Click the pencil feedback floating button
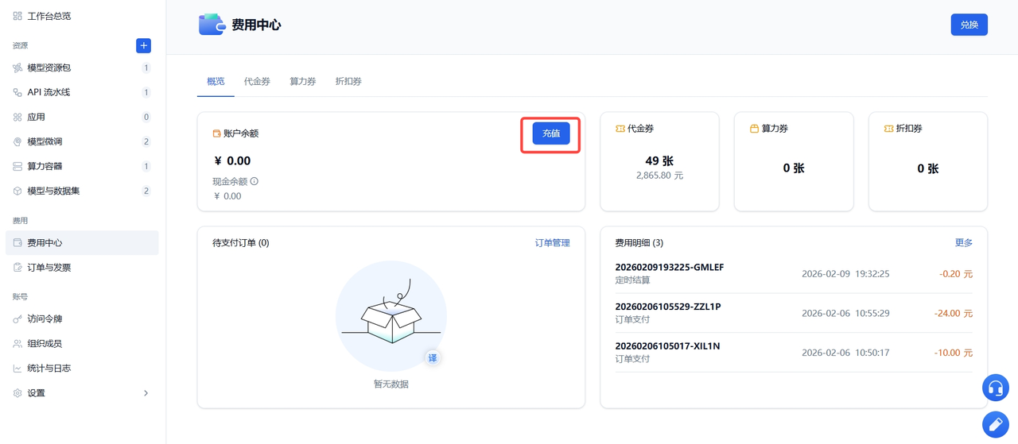Viewport: 1018px width, 444px height. click(996, 425)
